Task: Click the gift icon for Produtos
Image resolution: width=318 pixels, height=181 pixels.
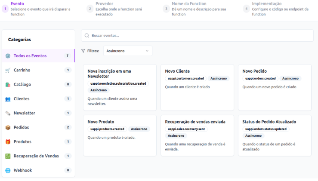Action: 8,142
